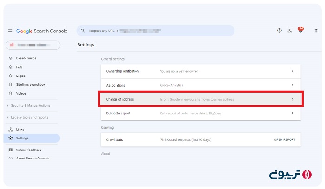Image resolution: width=325 pixels, height=189 pixels.
Task: Click the Logos layers icon
Action: (11, 76)
